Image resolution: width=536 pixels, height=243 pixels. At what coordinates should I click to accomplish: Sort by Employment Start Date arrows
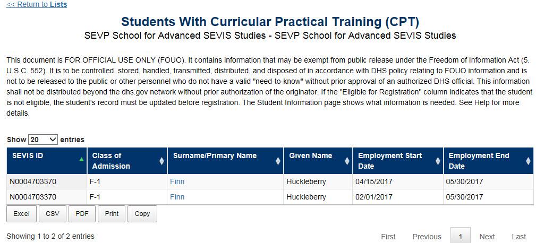[438, 161]
